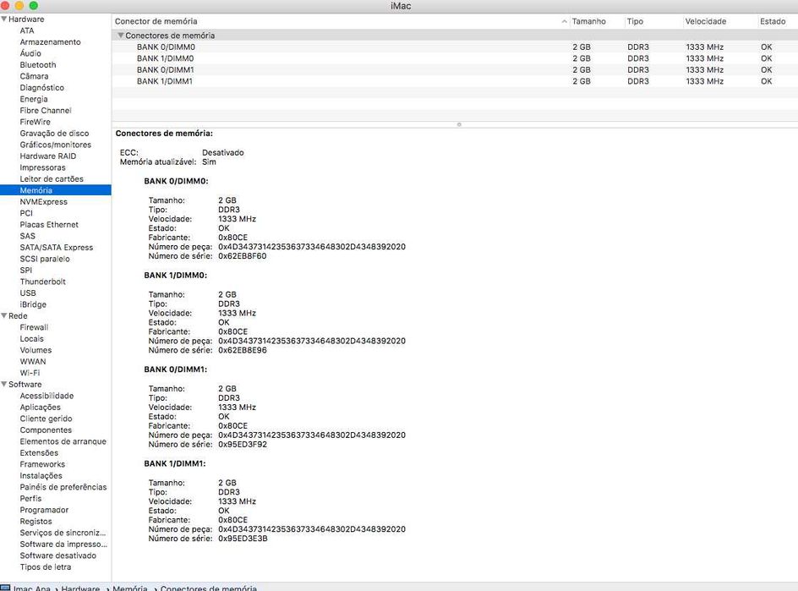
Task: Open Armazenamento in sidebar
Action: [x=51, y=41]
